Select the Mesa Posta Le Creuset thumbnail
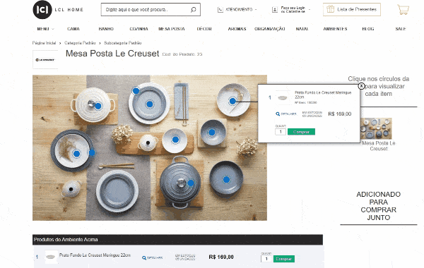Screen dimensions: 424x268 point(376,128)
